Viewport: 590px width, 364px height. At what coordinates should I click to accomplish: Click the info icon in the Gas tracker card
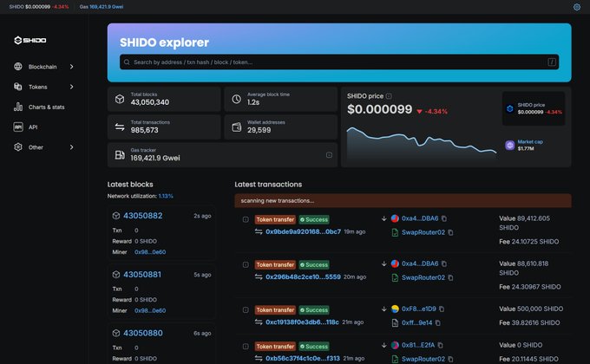[x=329, y=154]
